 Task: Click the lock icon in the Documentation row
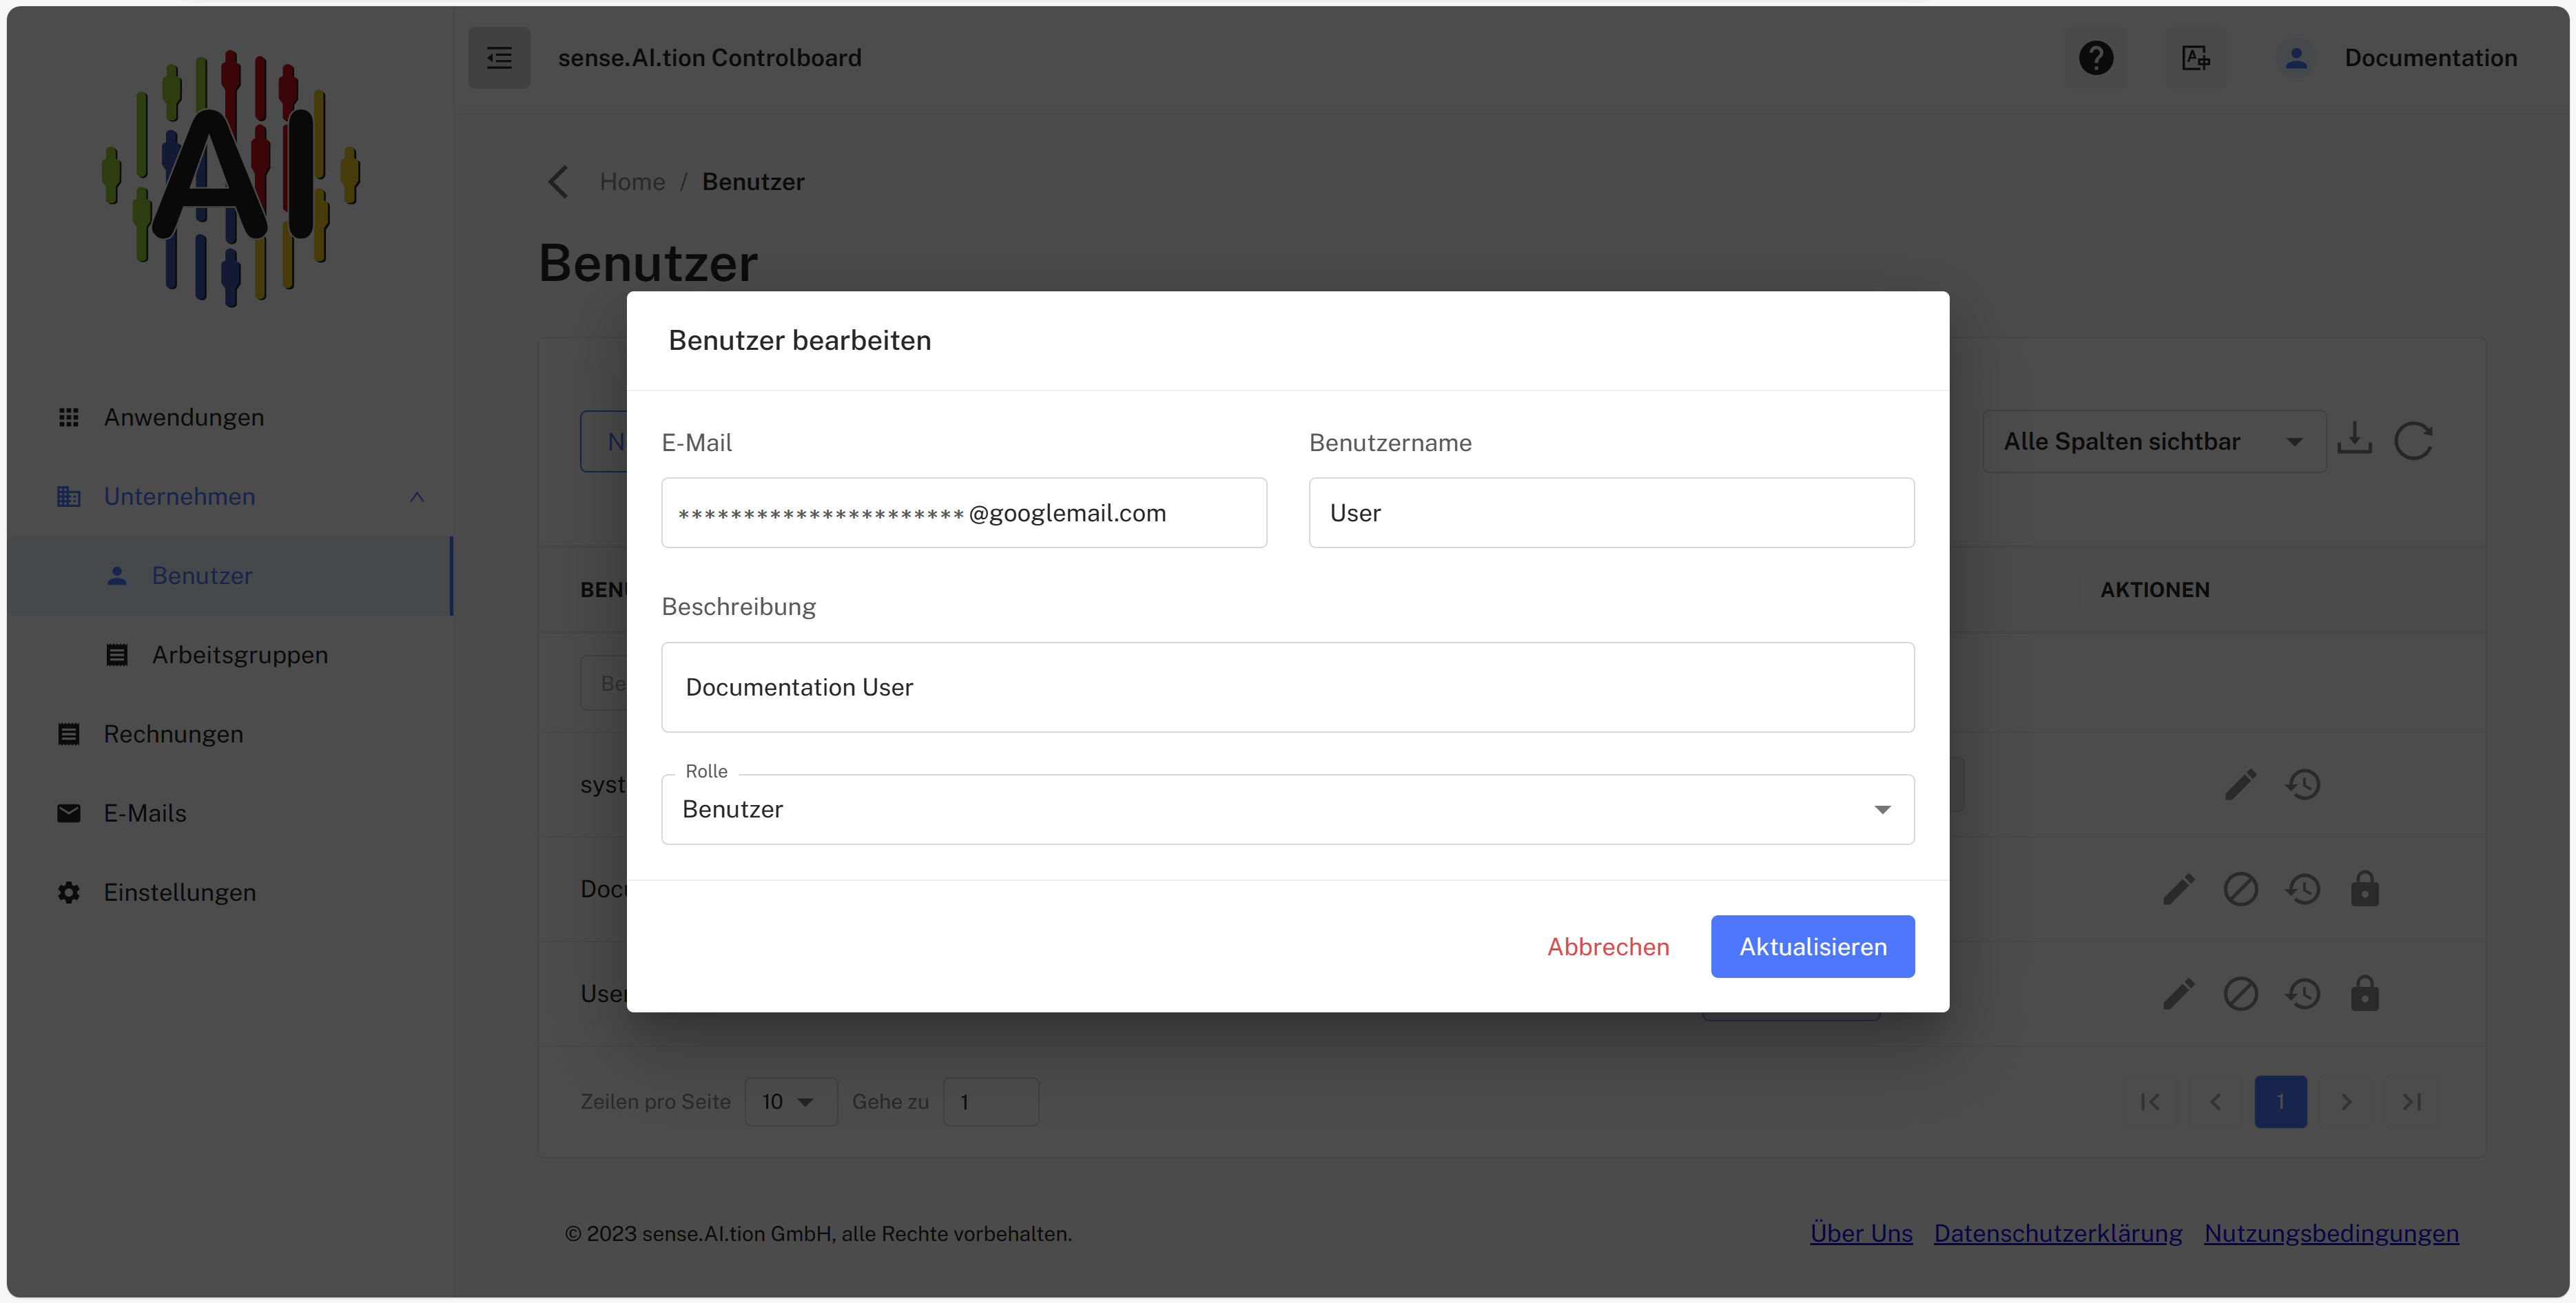coord(2365,888)
